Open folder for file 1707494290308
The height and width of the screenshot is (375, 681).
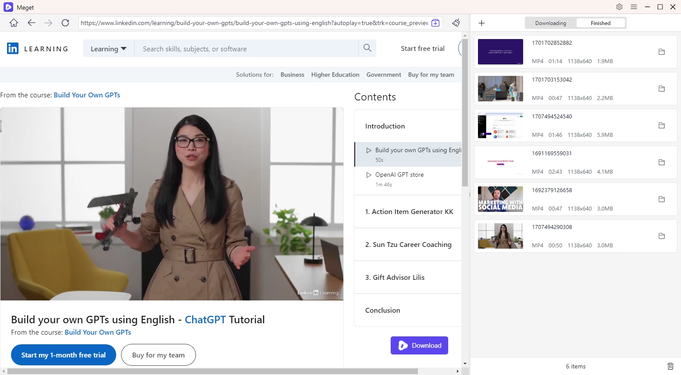pyautogui.click(x=662, y=236)
